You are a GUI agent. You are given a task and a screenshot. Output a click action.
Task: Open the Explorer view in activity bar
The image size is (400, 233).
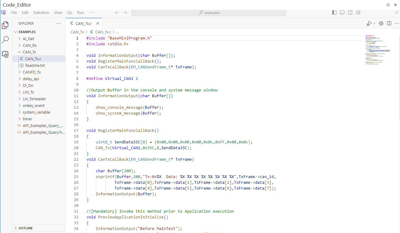coord(5,25)
